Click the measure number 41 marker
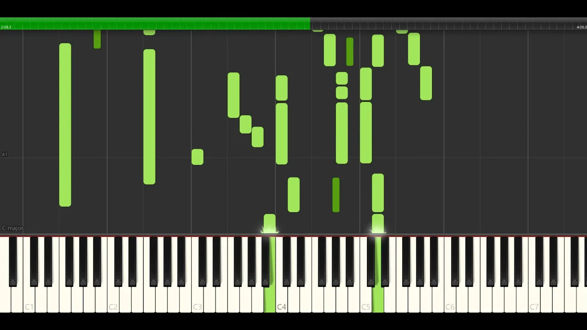Viewport: 587px width, 330px height. click(4, 154)
